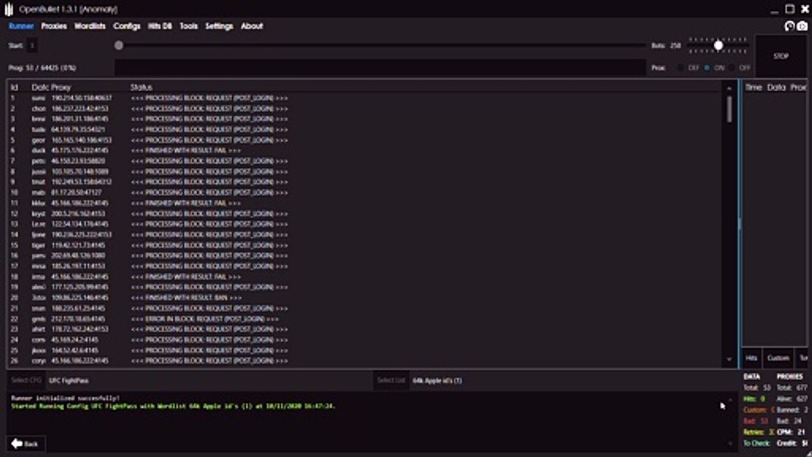
Task: Click the UFC FightPass config name
Action: 69,381
